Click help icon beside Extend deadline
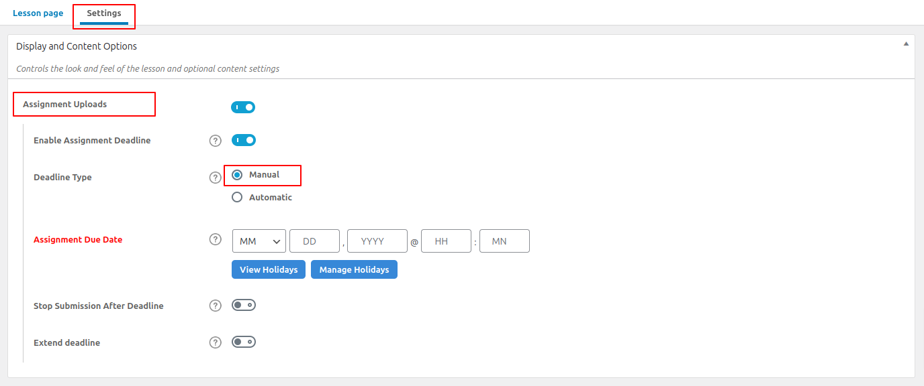The height and width of the screenshot is (386, 924). tap(215, 342)
